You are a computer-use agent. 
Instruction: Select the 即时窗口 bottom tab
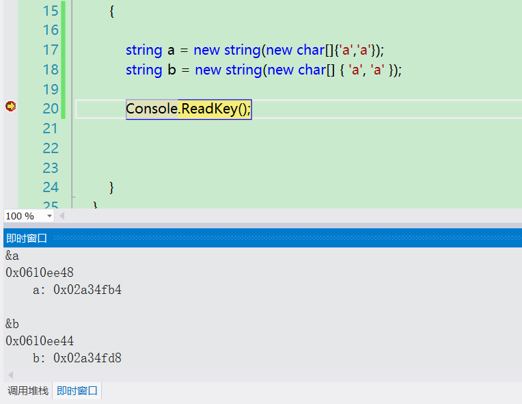(x=77, y=391)
